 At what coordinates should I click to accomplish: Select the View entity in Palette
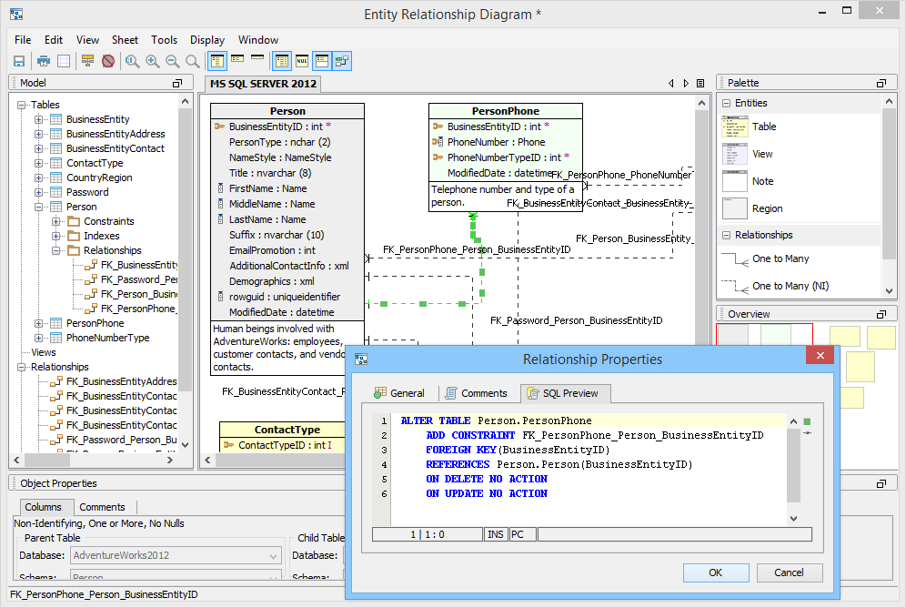[747, 155]
